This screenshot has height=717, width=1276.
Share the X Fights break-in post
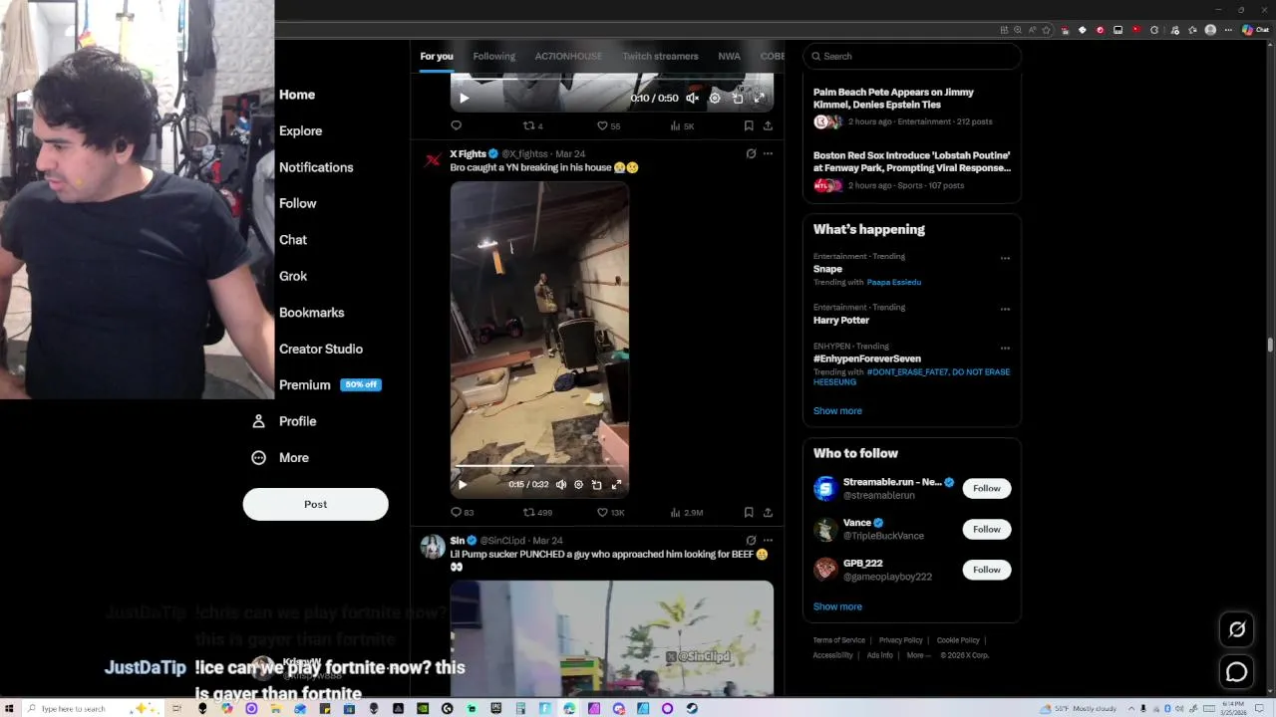tap(768, 513)
